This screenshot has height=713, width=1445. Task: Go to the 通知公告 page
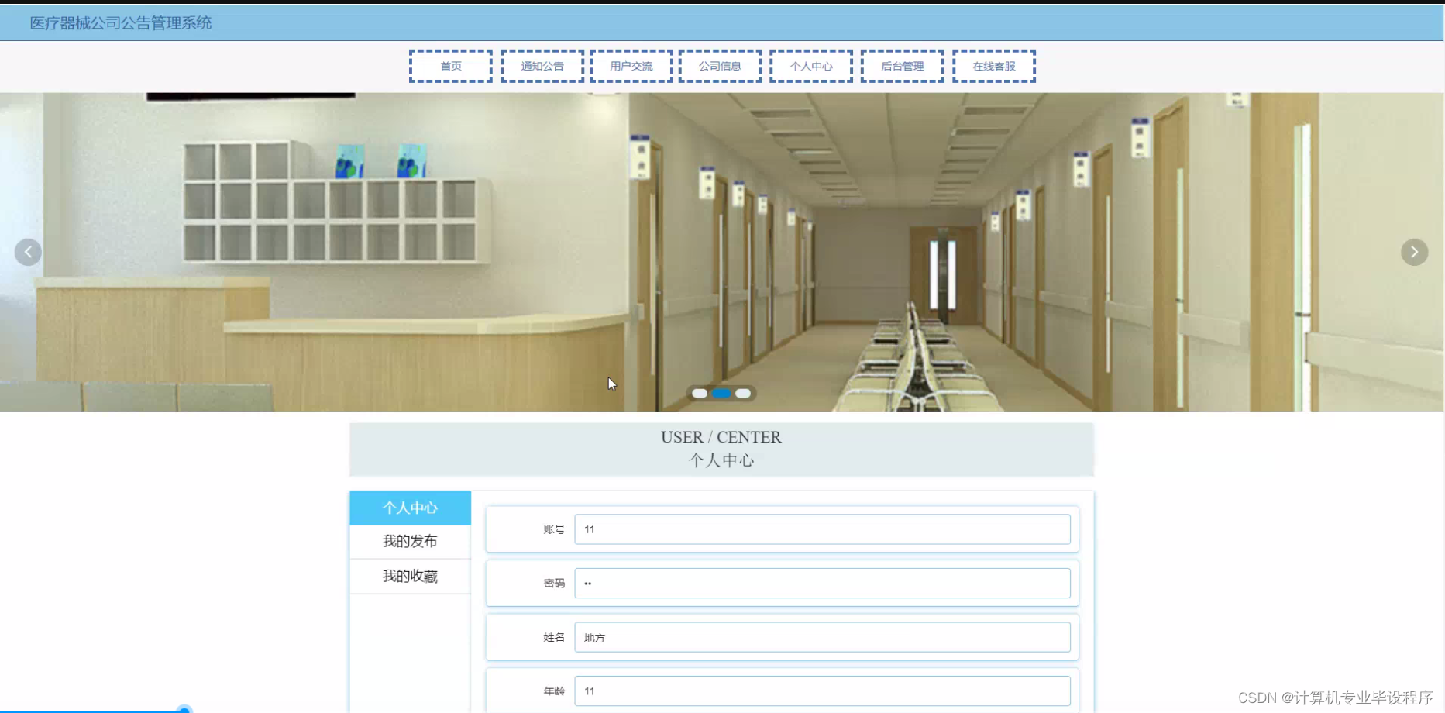[542, 66]
